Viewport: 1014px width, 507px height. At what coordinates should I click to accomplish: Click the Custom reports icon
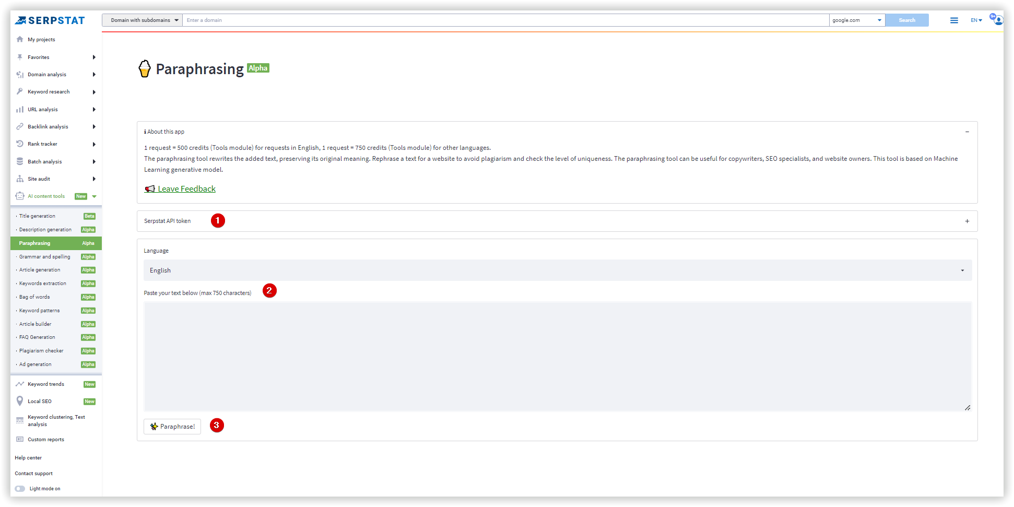20,439
